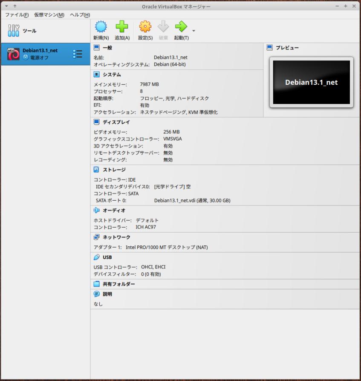Image resolution: width=361 pixels, height=381 pixels.
Task: Click the 追加(A) add machine icon
Action: (122, 26)
